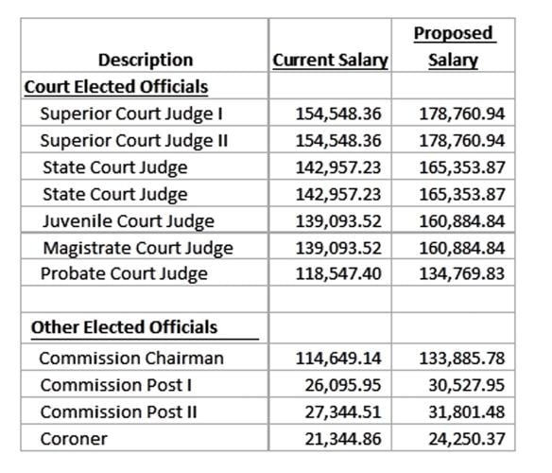Click the Superior Court Judge II row label
The height and width of the screenshot is (473, 552).
click(x=134, y=141)
